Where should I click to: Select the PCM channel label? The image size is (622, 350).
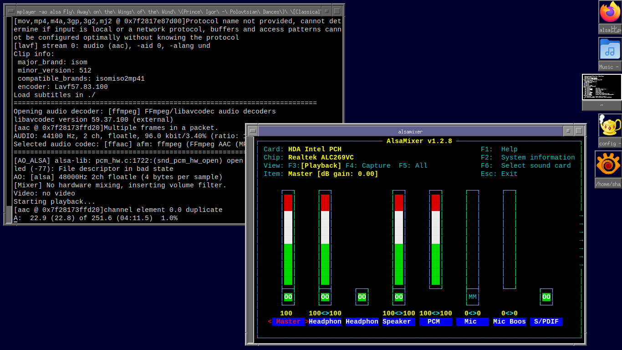[x=436, y=322]
